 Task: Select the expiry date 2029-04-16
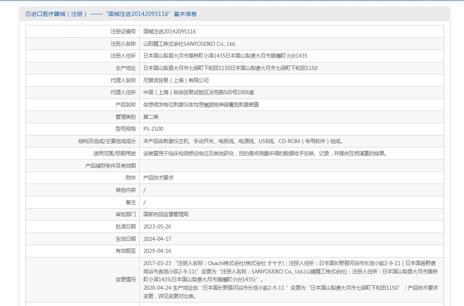(157, 251)
